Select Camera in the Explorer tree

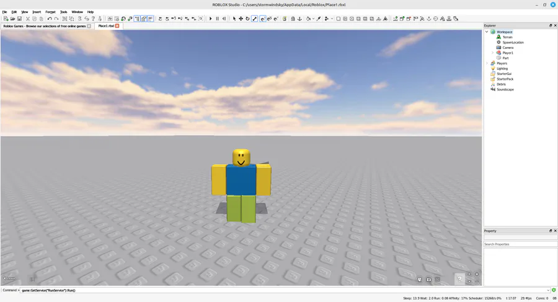pyautogui.click(x=508, y=48)
